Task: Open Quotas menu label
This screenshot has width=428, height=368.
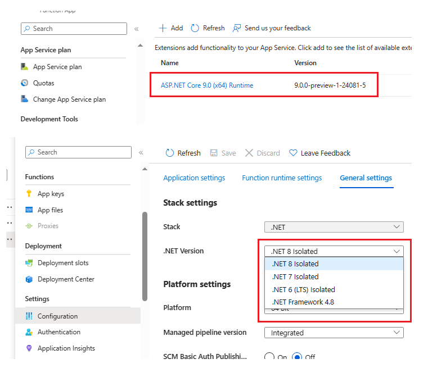Action: pyautogui.click(x=44, y=83)
